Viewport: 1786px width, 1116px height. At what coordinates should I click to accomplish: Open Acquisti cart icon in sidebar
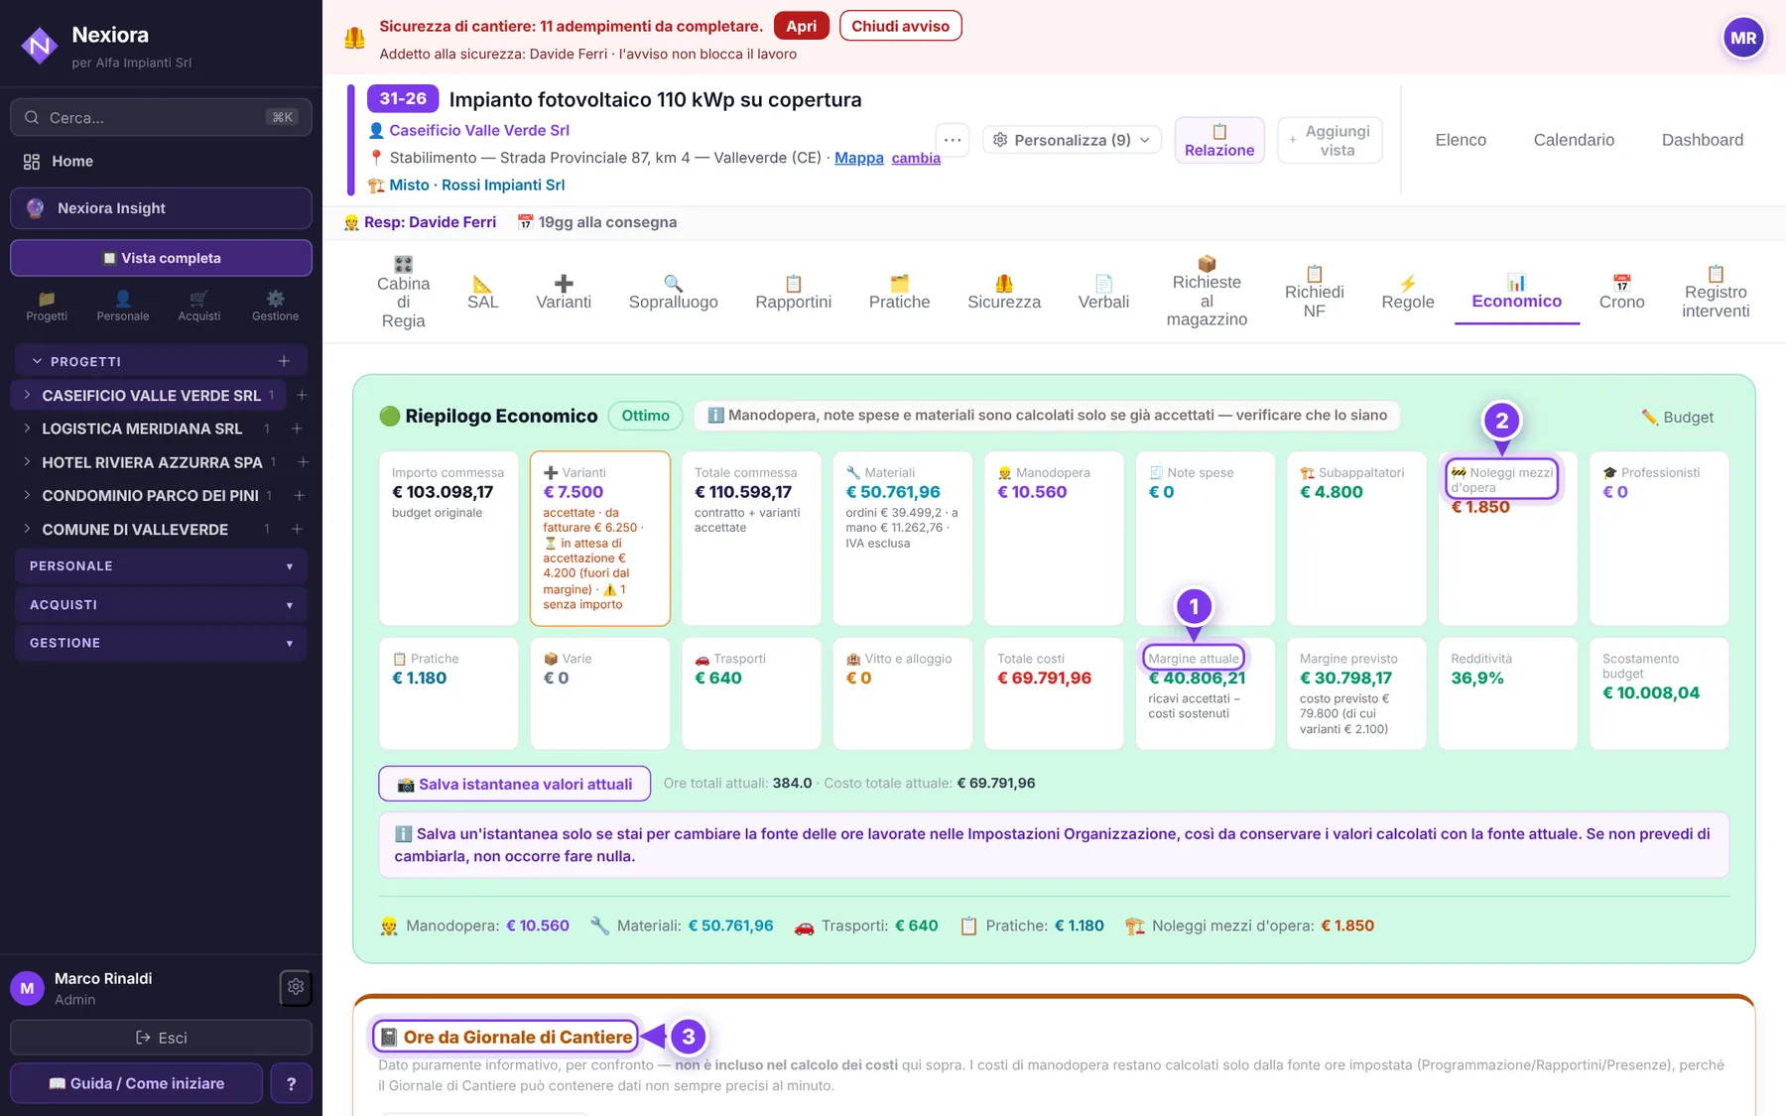[199, 306]
